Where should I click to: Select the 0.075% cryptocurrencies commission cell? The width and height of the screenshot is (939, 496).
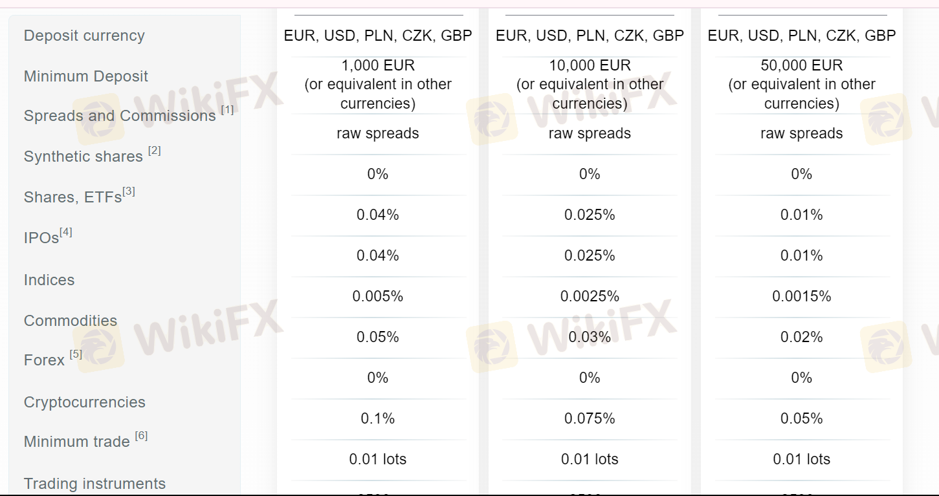(x=590, y=418)
